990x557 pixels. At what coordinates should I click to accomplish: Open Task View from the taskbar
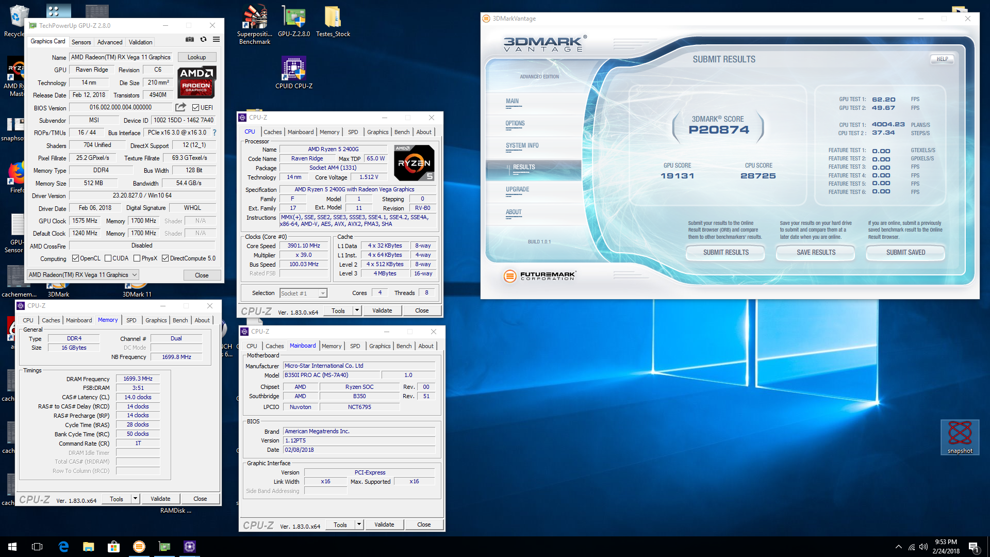37,547
